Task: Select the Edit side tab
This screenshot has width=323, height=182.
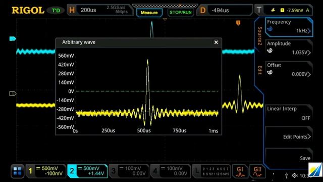Action: click(260, 70)
